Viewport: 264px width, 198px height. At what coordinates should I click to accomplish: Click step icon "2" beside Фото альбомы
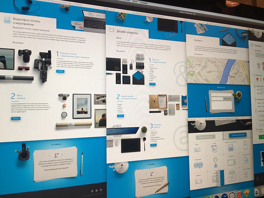pos(13,96)
